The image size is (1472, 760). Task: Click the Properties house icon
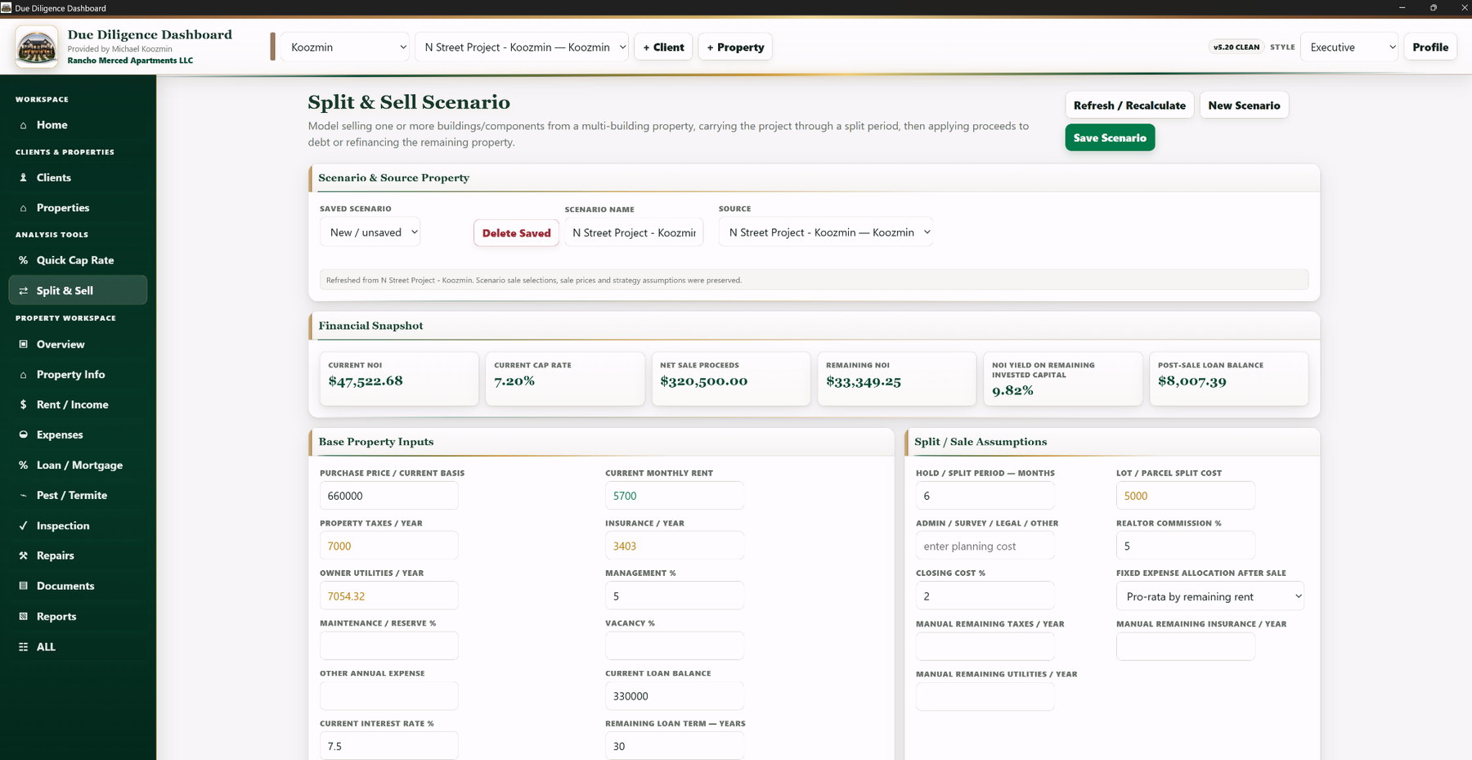23,208
